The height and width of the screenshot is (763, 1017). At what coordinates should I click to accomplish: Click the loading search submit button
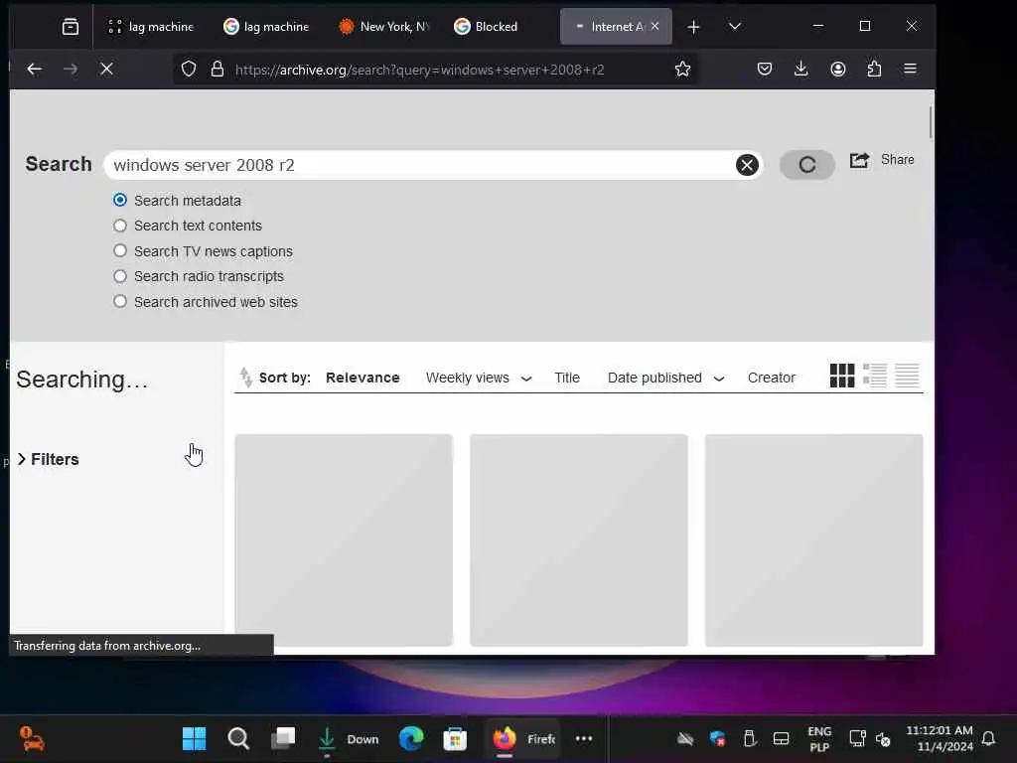[806, 165]
